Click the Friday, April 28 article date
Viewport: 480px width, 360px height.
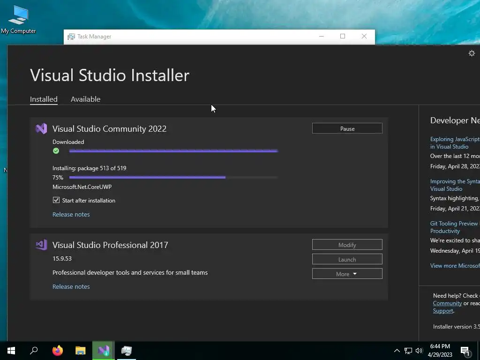(455, 166)
